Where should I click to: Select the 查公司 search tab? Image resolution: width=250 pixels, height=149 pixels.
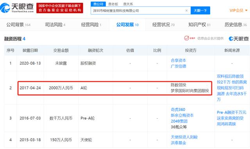98,4
